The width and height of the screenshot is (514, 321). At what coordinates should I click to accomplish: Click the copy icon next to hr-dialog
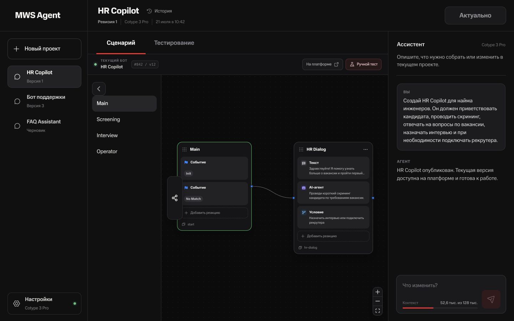pos(300,248)
